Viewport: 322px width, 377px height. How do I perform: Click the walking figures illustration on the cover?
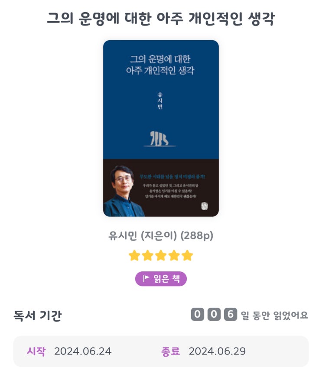tap(159, 139)
